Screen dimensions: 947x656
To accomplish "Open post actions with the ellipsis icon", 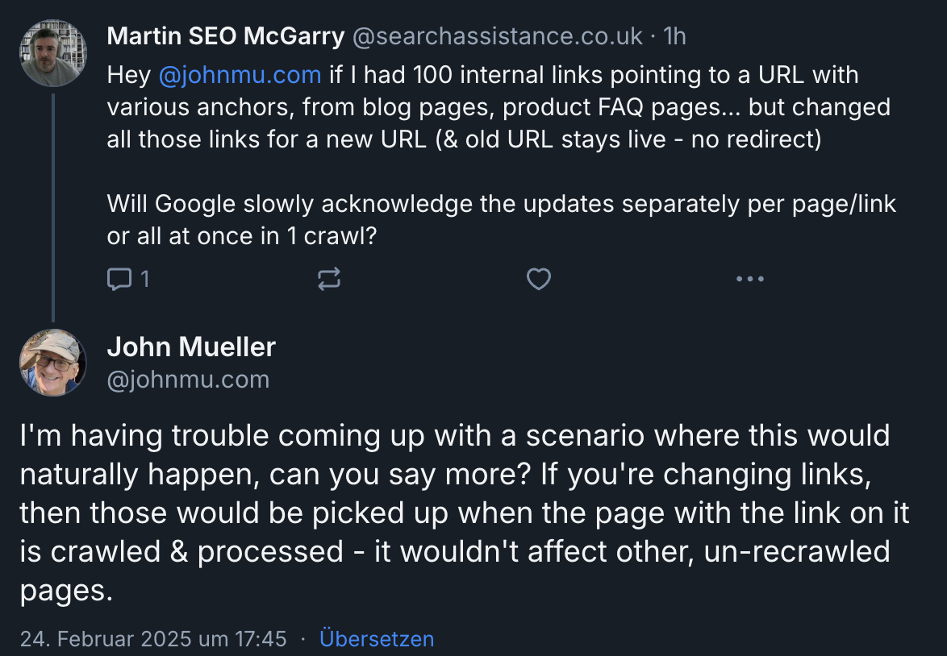I will click(x=750, y=278).
